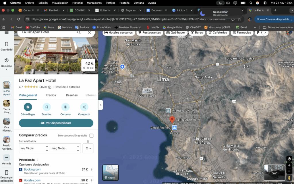
Task: Show my location on the map
Action: 289,159
